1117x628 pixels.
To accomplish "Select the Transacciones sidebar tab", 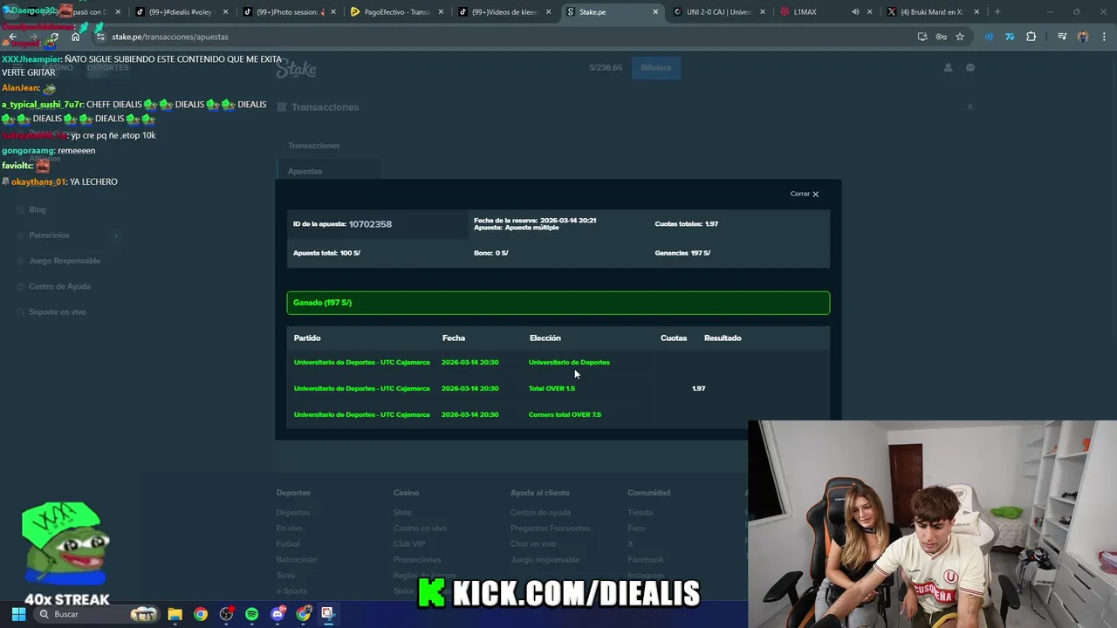I will [314, 146].
